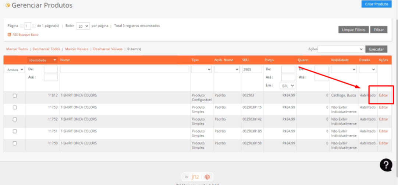Screen dimensions: 398x185
Task: Click Editar for product 002503
Action: (x=384, y=95)
